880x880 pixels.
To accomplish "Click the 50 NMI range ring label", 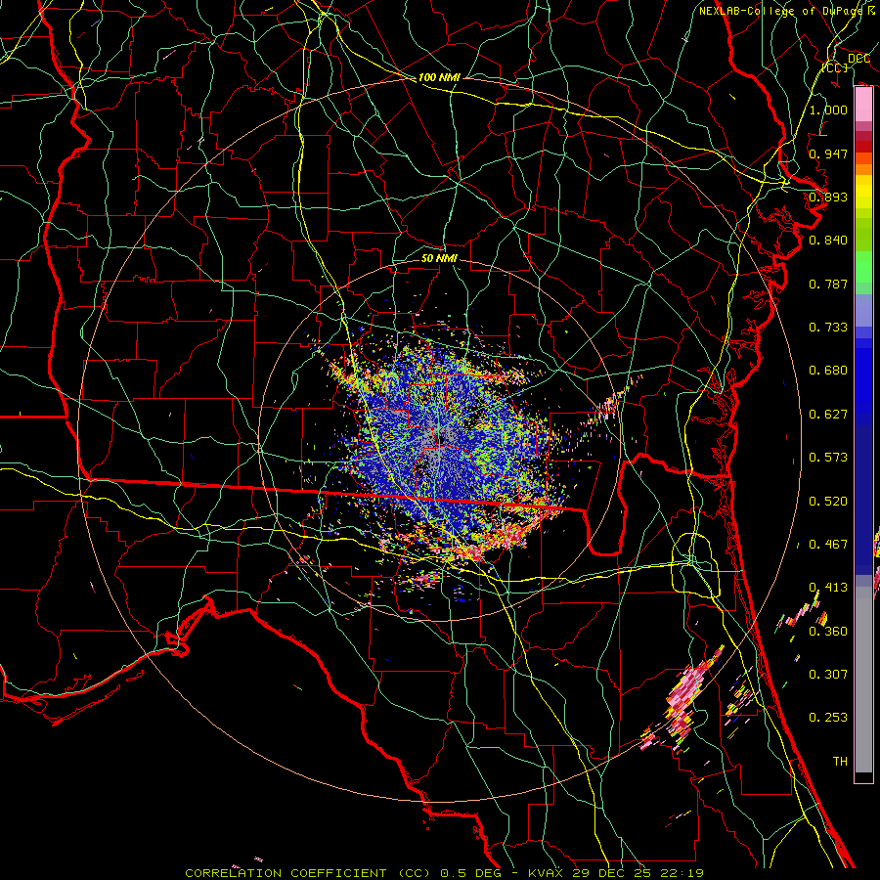I will point(439,258).
